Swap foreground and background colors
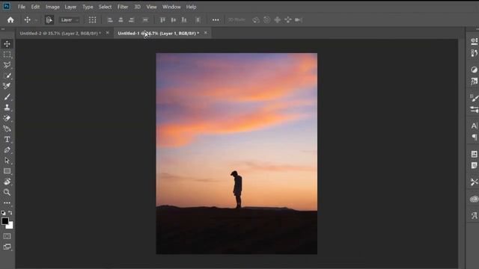Viewport: 479px width, 269px height. [x=10, y=212]
